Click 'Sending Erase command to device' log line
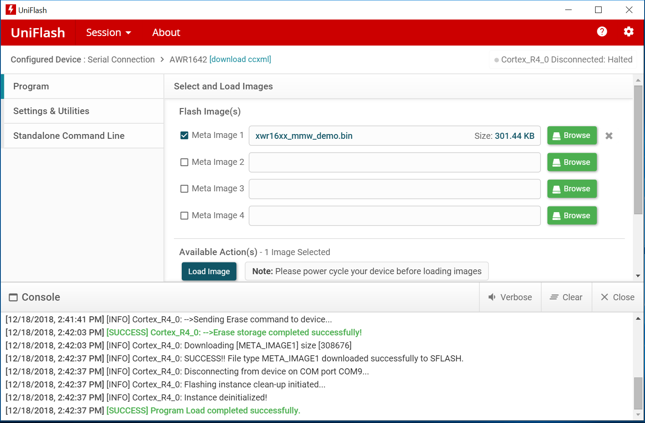Image resolution: width=645 pixels, height=423 pixels. point(169,319)
